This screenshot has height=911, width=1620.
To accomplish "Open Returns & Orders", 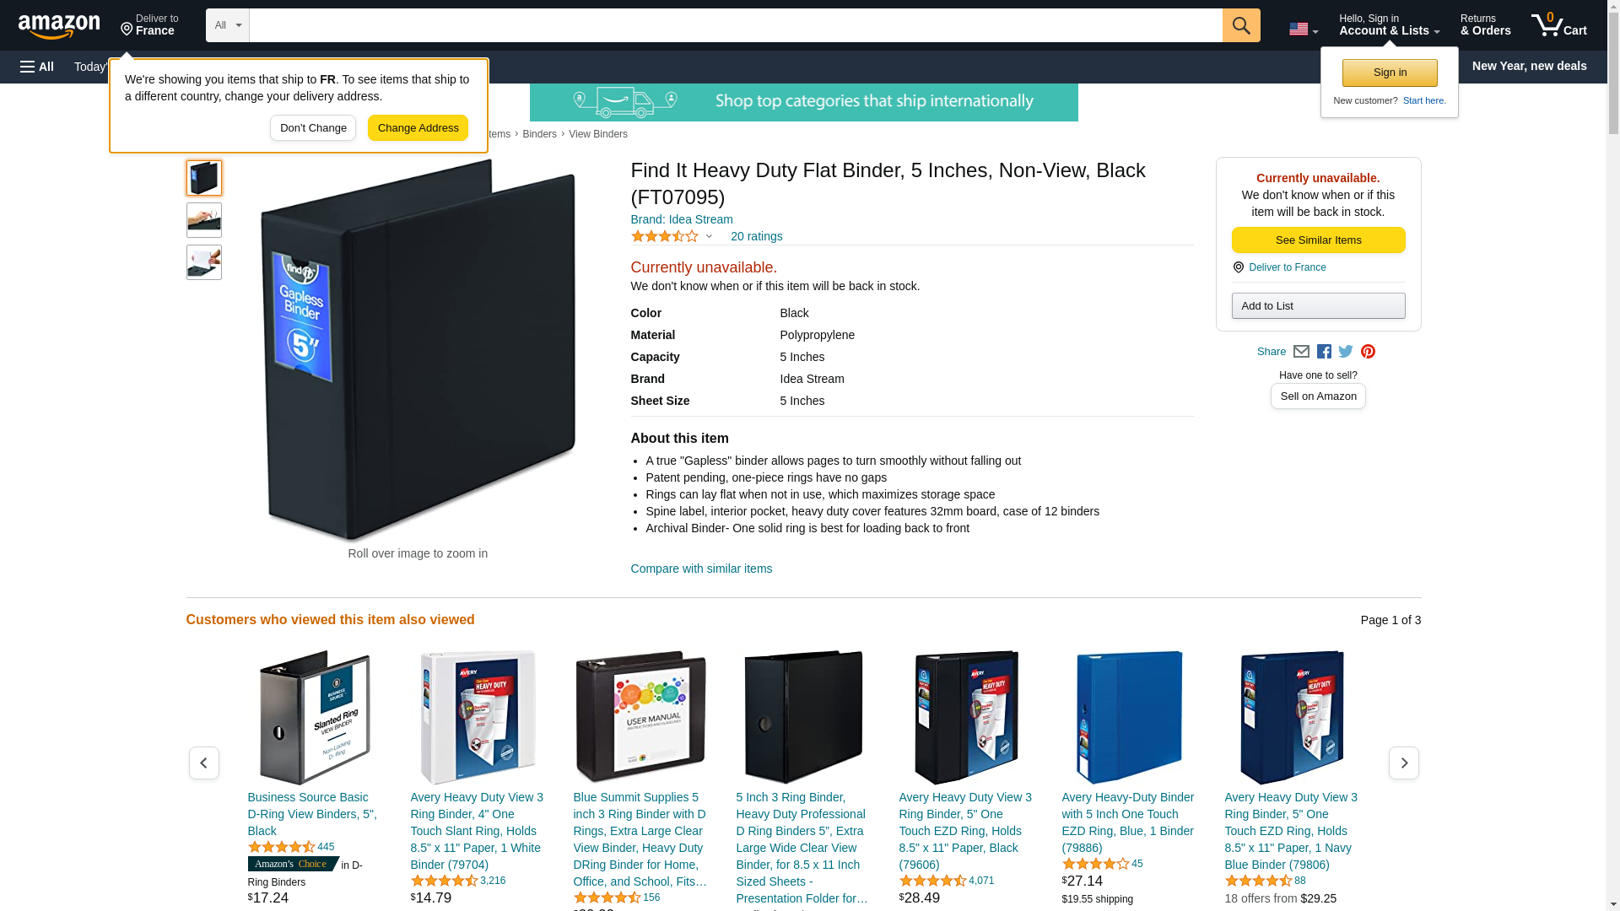I will pos(1485,25).
